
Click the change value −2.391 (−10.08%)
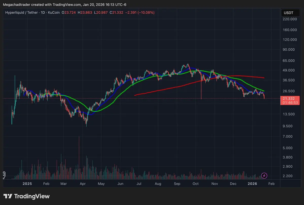140,13
